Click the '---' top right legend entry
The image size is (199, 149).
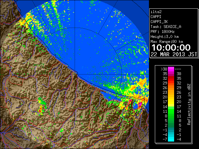tap(178, 69)
